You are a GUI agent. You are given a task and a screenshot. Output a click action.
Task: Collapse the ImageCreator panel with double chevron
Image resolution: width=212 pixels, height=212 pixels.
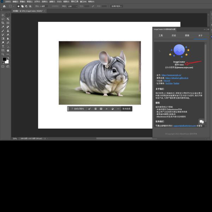205,29
